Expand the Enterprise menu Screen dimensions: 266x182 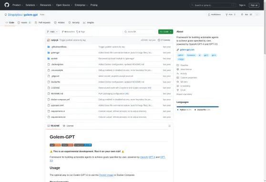[x=81, y=5]
